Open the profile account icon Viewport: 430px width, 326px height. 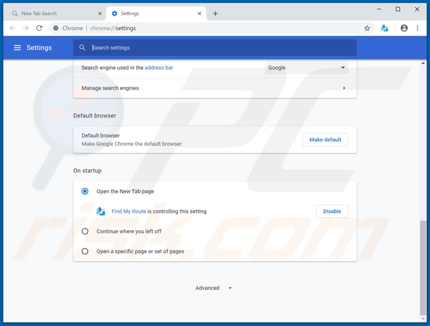pos(404,28)
